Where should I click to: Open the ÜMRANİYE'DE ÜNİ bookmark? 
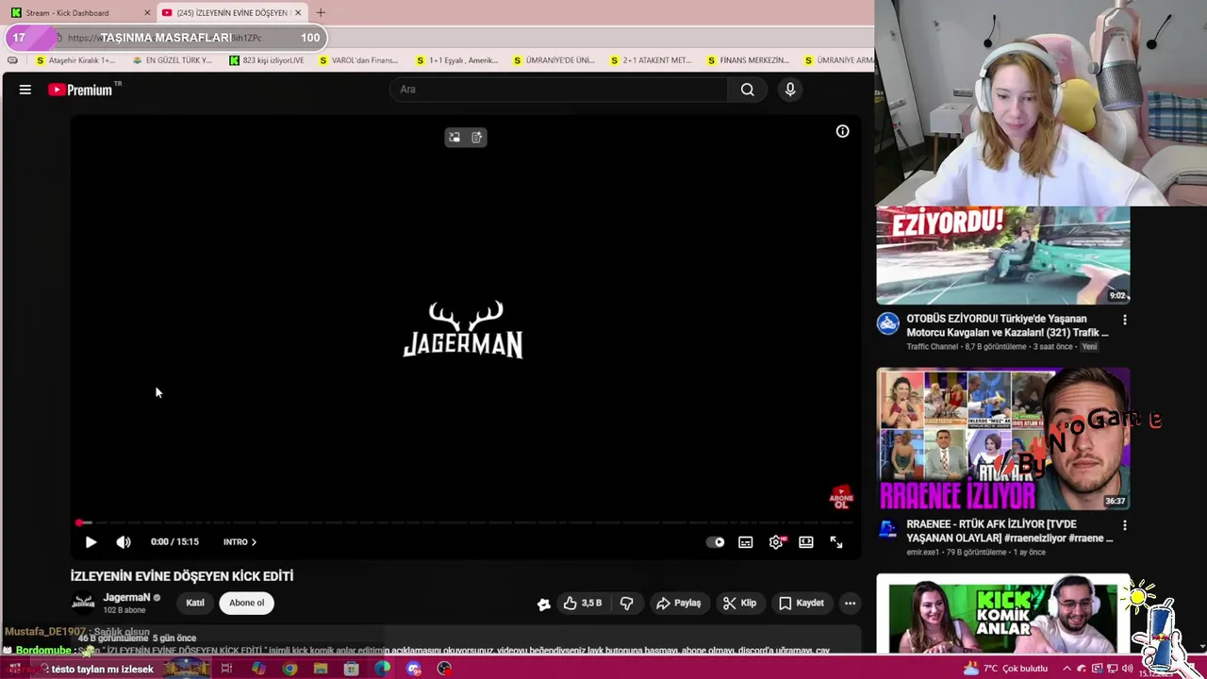click(554, 60)
